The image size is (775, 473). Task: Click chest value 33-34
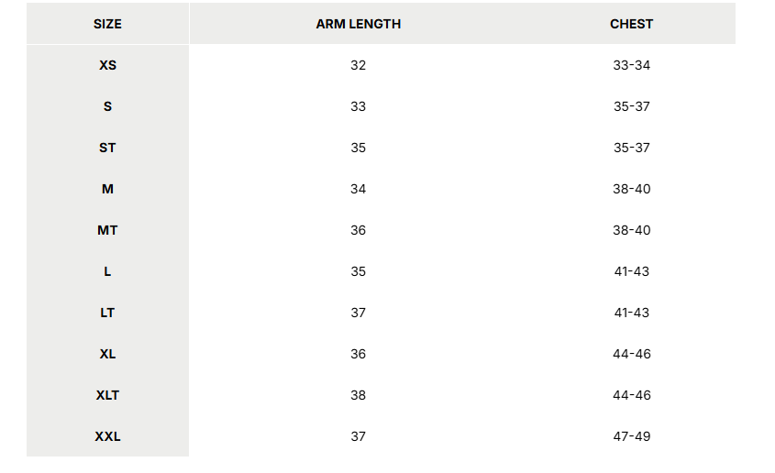pyautogui.click(x=631, y=65)
